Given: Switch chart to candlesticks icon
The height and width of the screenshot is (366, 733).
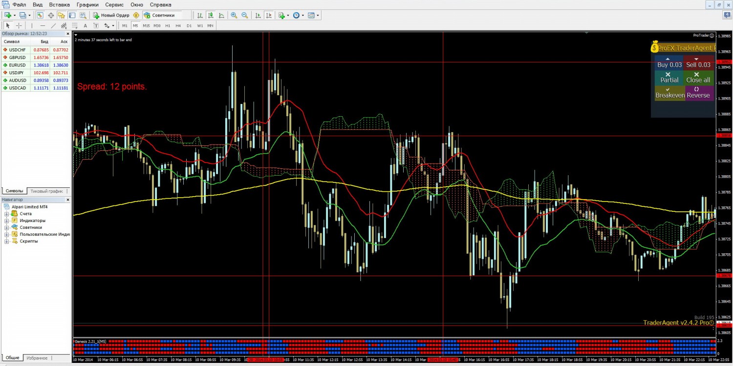Looking at the screenshot, I should [x=211, y=15].
